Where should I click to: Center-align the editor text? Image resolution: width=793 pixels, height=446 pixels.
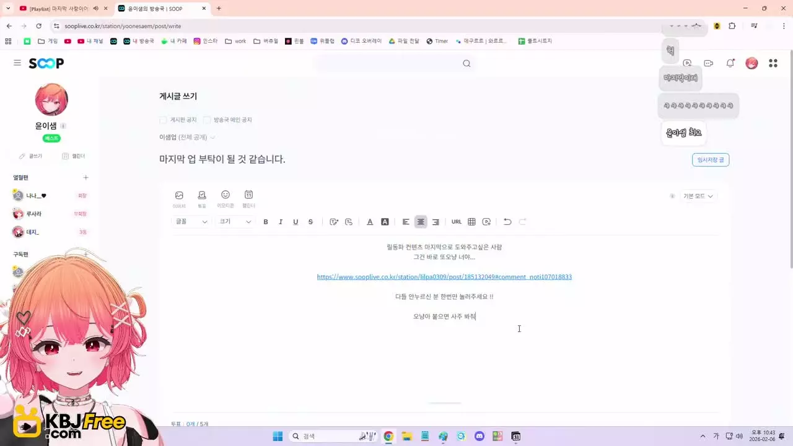(x=421, y=222)
